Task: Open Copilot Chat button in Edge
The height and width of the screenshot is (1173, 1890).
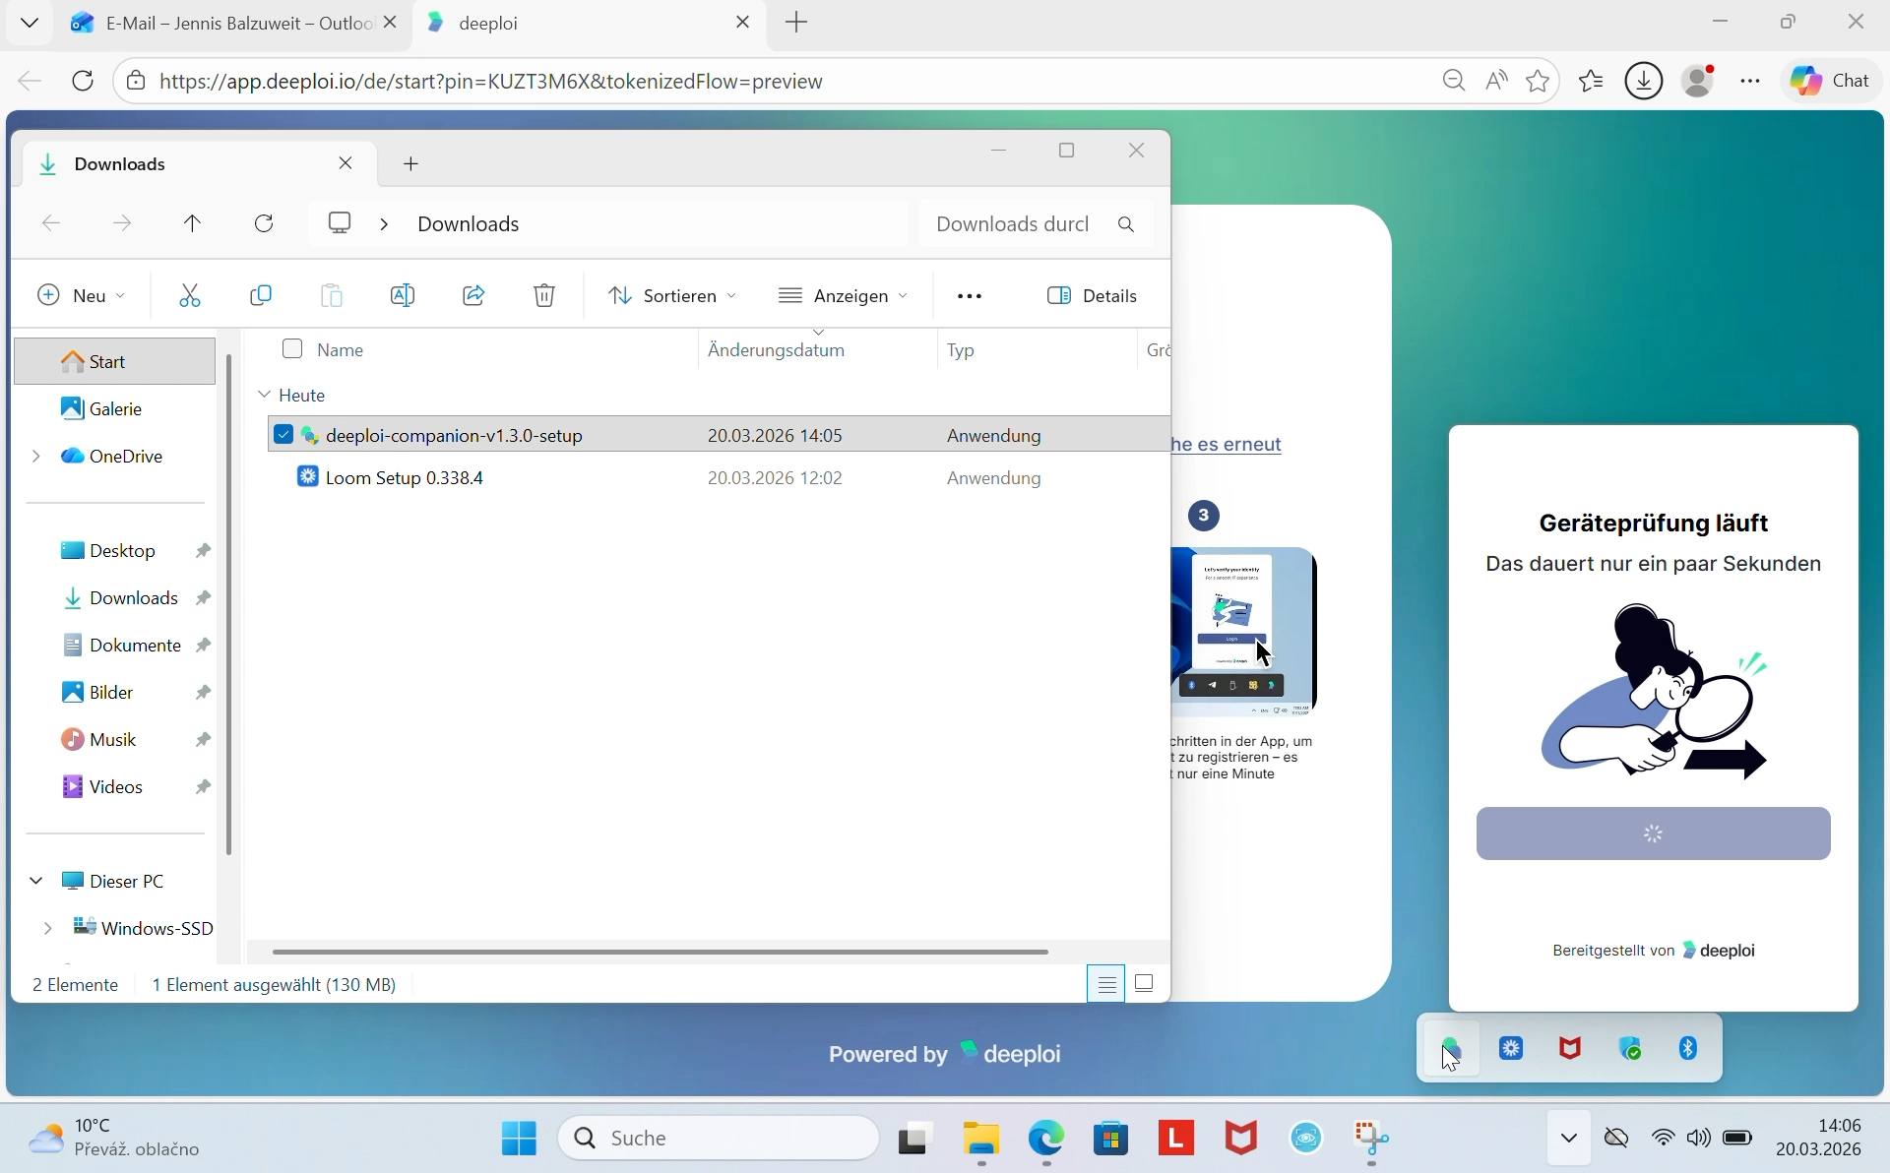Action: tap(1832, 81)
